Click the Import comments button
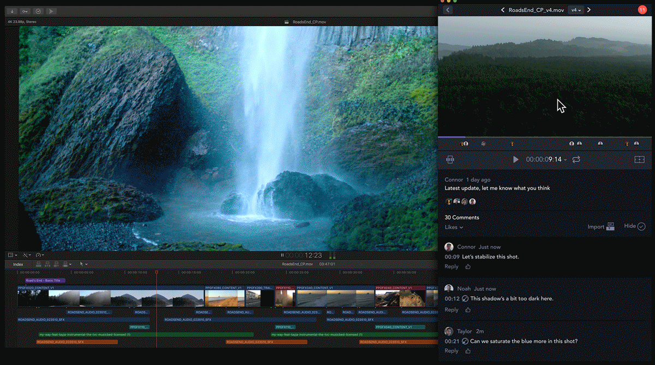Screen dimensions: 655x365 coord(601,227)
